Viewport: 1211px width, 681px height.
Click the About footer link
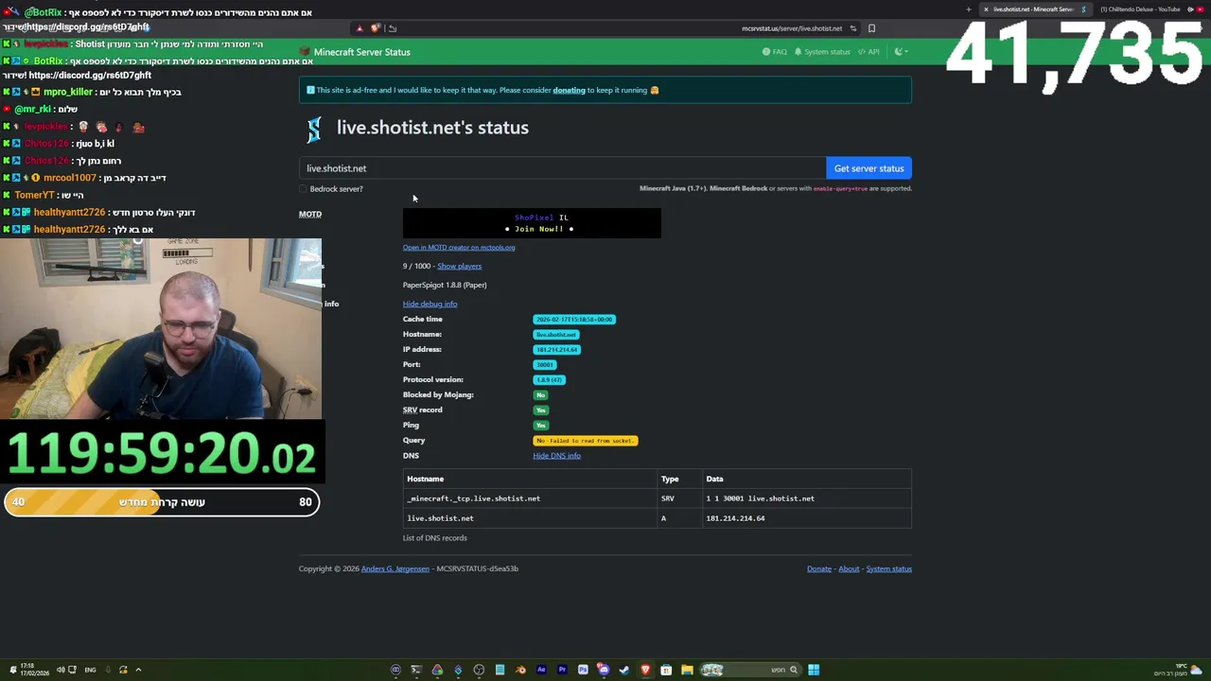[849, 568]
